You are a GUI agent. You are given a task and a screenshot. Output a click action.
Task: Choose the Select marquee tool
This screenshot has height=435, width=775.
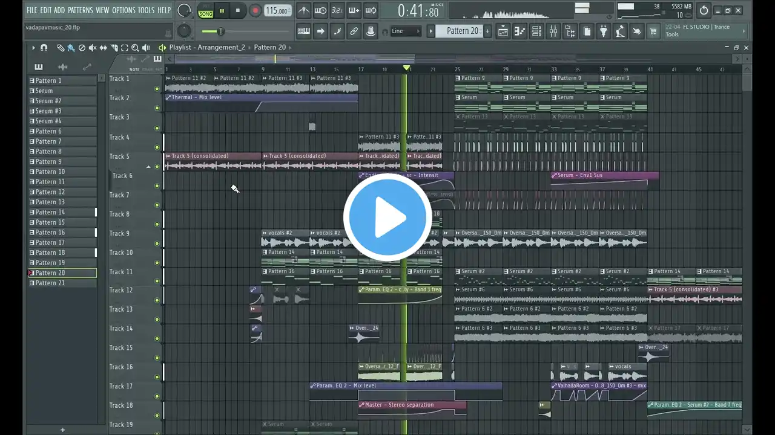point(124,48)
